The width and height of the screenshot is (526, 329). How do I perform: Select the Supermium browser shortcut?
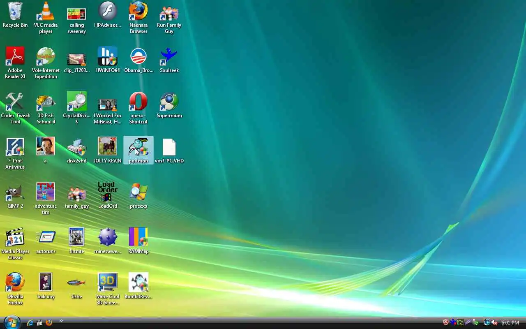pos(169,105)
